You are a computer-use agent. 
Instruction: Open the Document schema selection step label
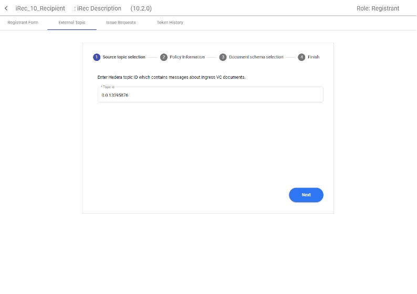256,57
